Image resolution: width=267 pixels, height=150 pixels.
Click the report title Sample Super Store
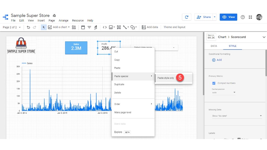click(x=30, y=15)
